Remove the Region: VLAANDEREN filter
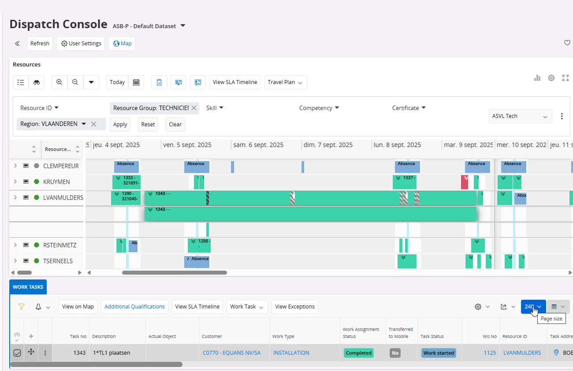 pos(94,124)
